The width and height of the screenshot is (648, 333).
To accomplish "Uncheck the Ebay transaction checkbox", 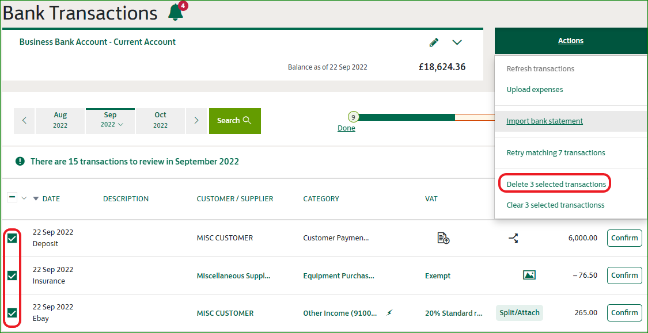I will 12,313.
